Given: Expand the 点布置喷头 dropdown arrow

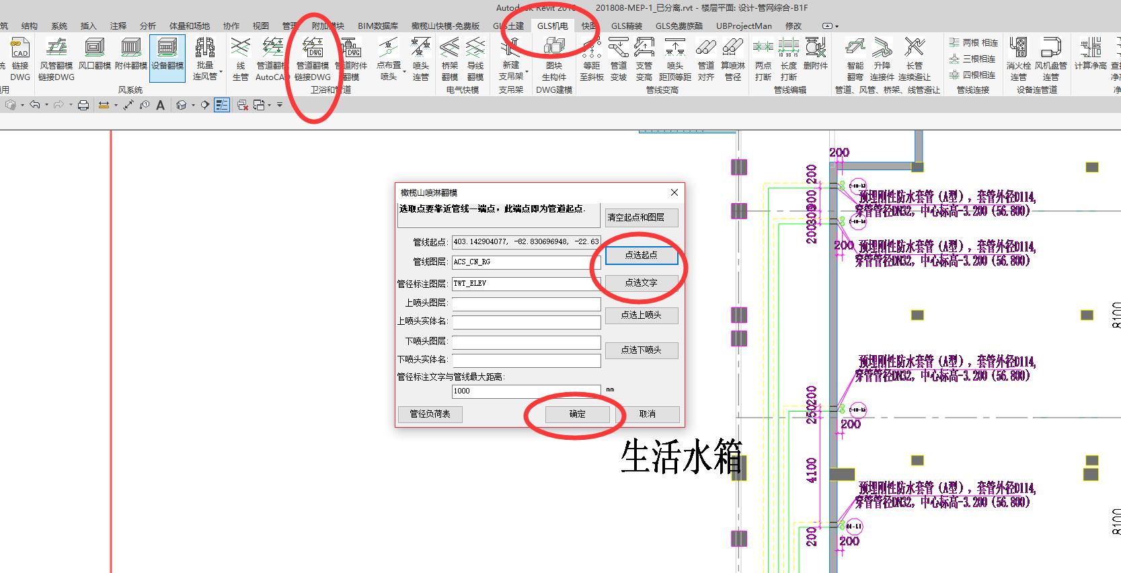Looking at the screenshot, I should [404, 71].
